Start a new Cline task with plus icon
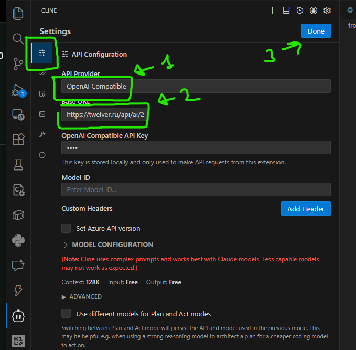356x350 pixels. pyautogui.click(x=272, y=10)
